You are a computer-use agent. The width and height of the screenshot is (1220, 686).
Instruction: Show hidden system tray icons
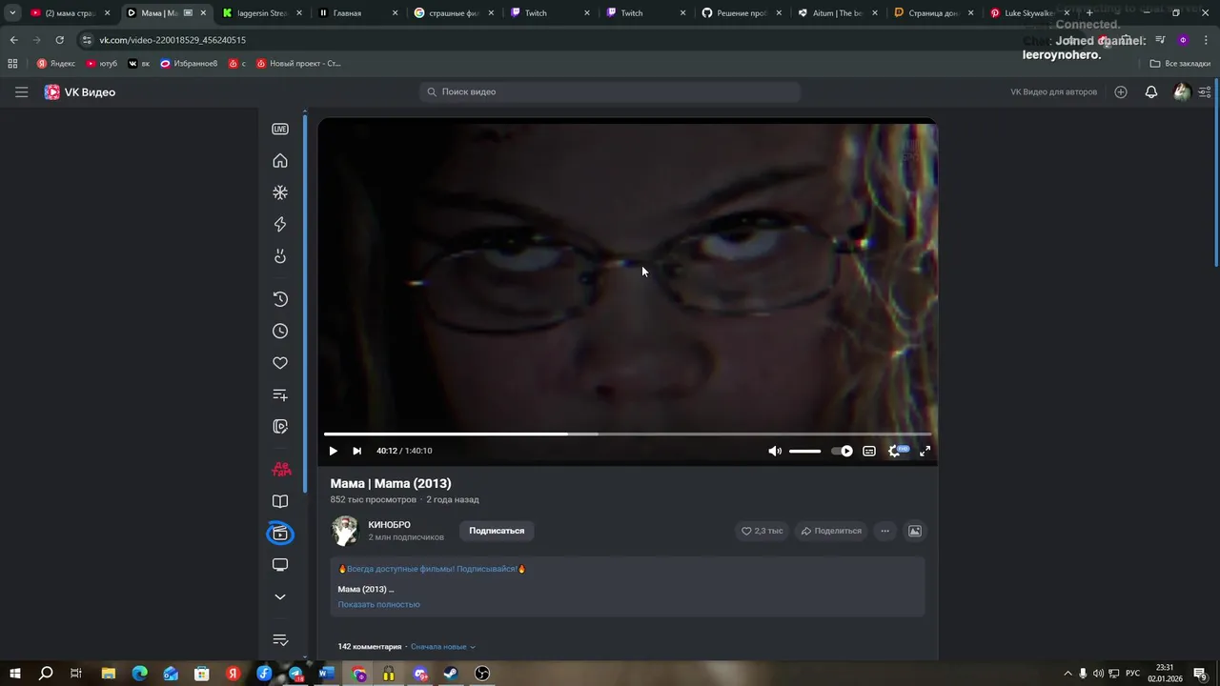pyautogui.click(x=1067, y=674)
